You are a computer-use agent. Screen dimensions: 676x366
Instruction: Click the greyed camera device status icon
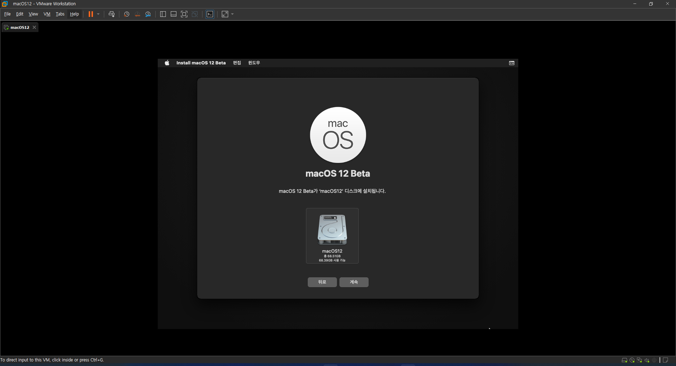click(654, 360)
